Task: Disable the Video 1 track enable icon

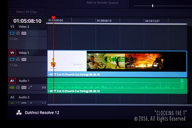Action: tap(12, 59)
